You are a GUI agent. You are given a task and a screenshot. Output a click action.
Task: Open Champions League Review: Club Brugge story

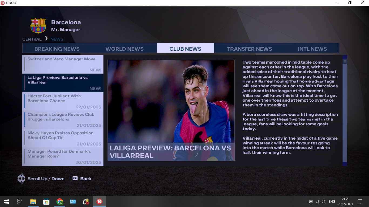[63, 120]
